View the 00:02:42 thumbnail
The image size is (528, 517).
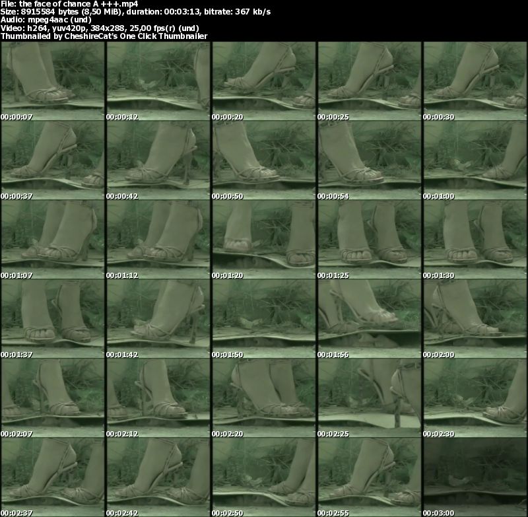coord(158,477)
